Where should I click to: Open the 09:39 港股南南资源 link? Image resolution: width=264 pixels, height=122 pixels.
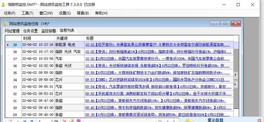pyautogui.click(x=157, y=115)
